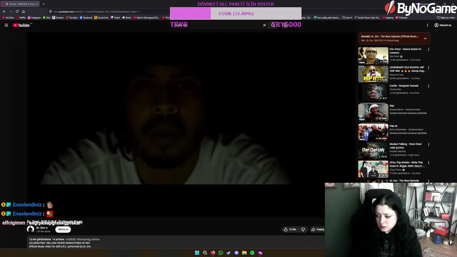Screen dimensions: 457x257
Task: Open options for Legendary Old School Hip Hop Mix
Action: pos(428,68)
